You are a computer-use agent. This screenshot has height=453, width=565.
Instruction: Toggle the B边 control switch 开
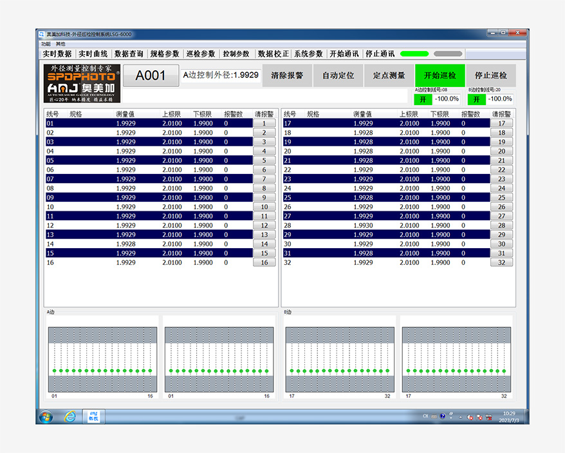(x=476, y=99)
